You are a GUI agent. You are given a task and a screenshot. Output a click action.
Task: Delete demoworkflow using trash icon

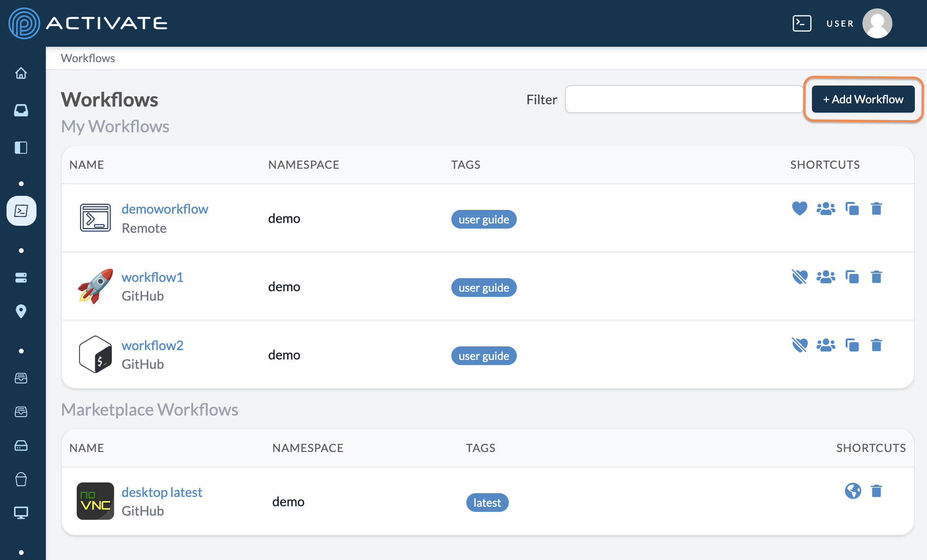(x=877, y=209)
